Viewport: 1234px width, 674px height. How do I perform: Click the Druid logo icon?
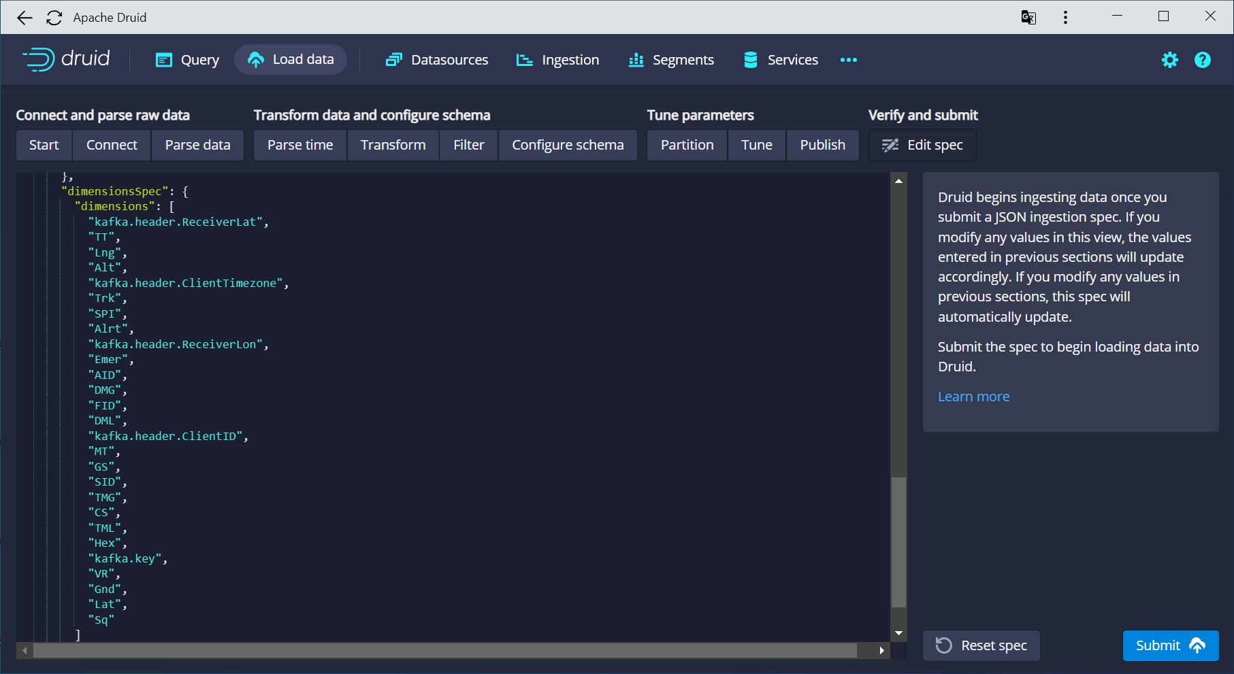[39, 60]
